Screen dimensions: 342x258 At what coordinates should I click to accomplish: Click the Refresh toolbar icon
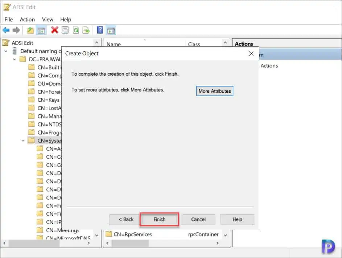click(76, 30)
